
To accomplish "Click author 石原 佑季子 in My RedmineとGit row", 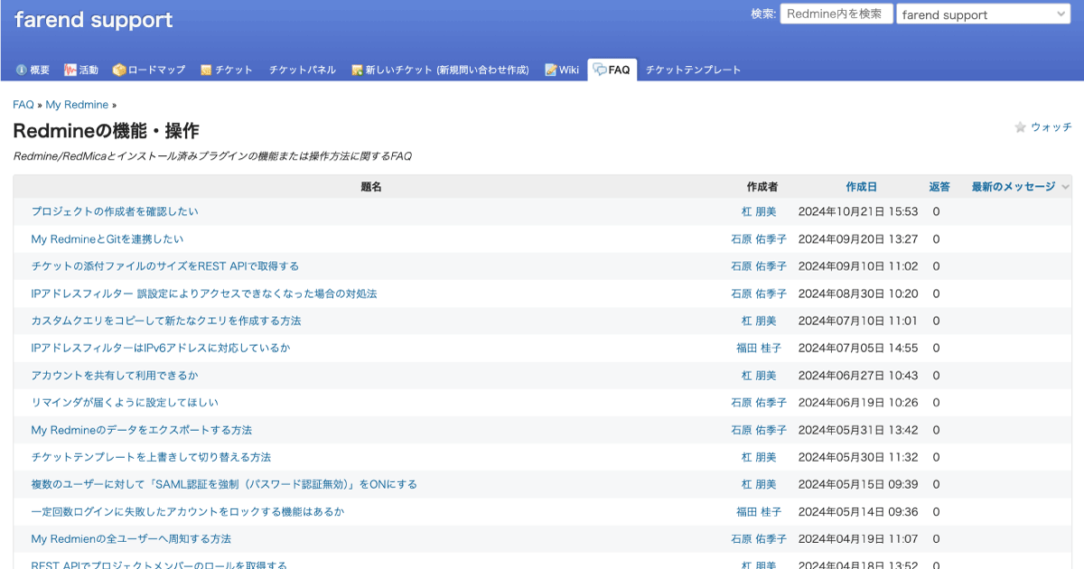I will point(759,239).
